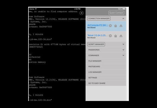Tap share icon for AirConsole-F2 connection
The width and height of the screenshot is (157, 108).
[x=116, y=26]
